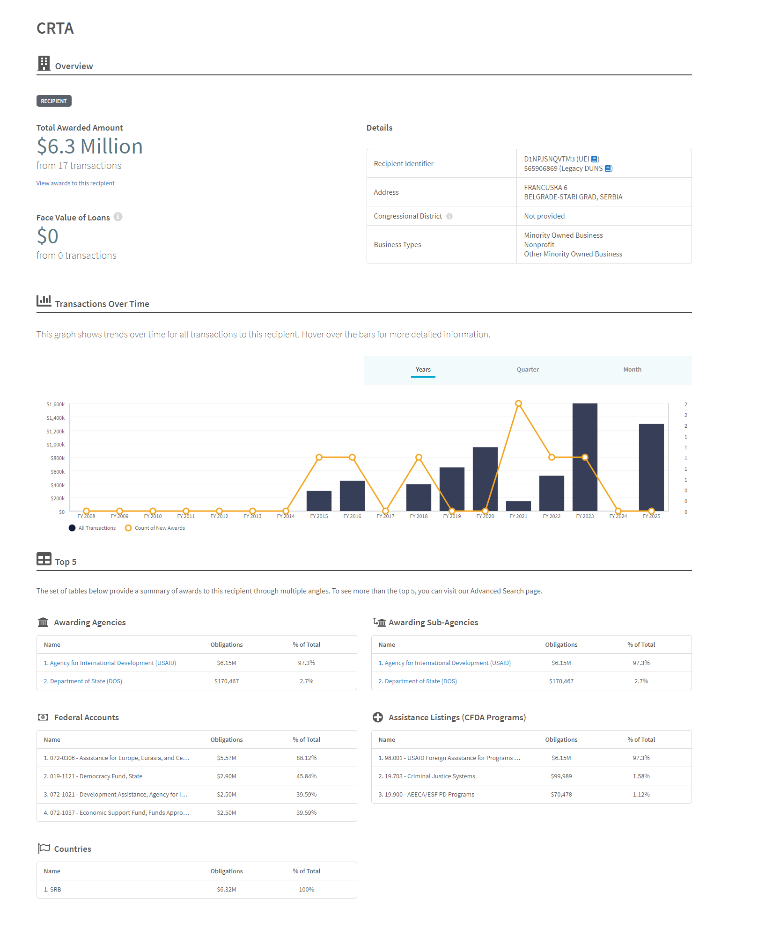Click the D1NPJSNQVTM3 recipient identifier

(x=549, y=159)
